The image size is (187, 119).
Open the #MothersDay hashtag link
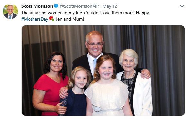click(x=35, y=19)
